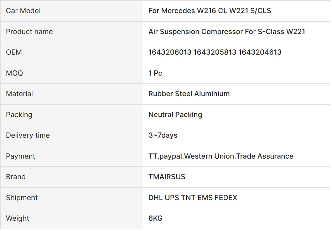Click the "Packing" label cell
Viewport: 332px width, 231px height.
click(19, 115)
